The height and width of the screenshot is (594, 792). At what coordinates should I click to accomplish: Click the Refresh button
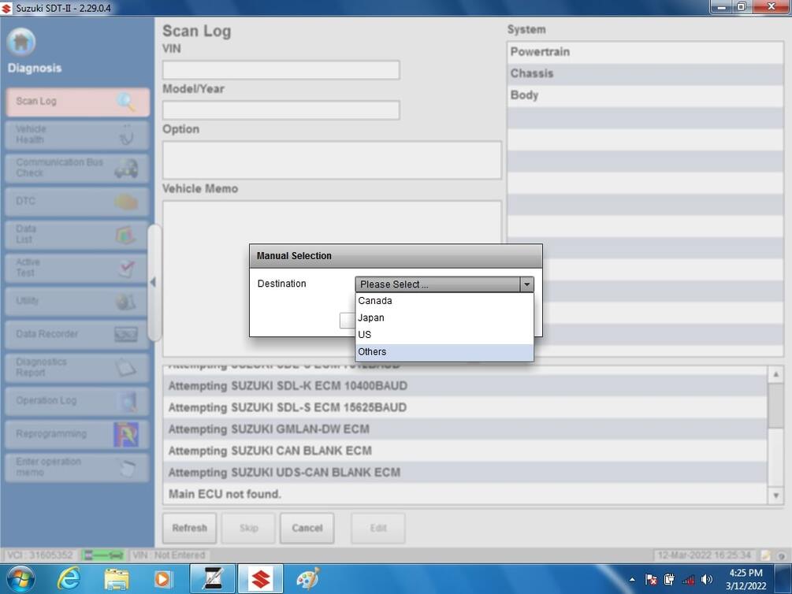coord(189,529)
